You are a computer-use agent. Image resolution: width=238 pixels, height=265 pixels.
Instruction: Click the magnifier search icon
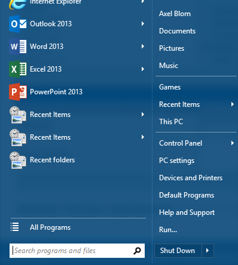[137, 251]
